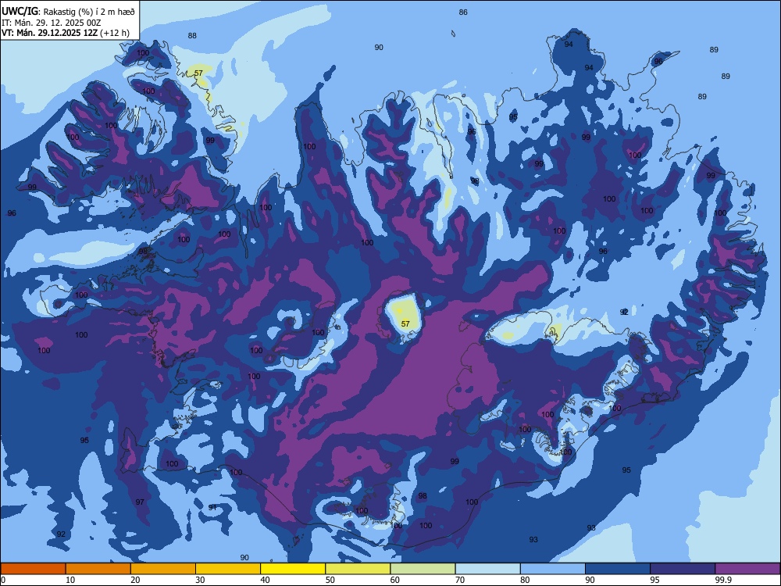The height and width of the screenshot is (586, 781).
Task: Click the legend tick label '40'
Action: 266,580
